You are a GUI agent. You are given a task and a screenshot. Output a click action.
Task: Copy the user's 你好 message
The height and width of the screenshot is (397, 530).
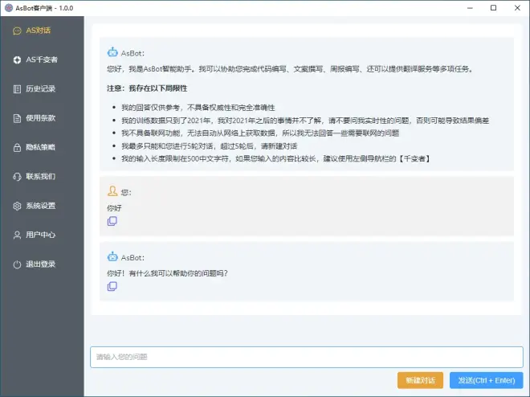(x=112, y=221)
